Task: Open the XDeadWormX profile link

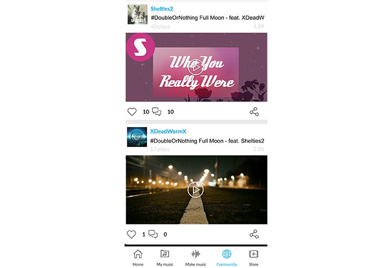Action: point(168,131)
